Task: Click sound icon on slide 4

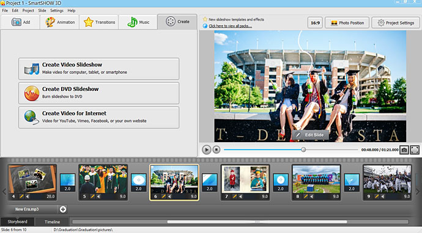Action: pos(28,196)
